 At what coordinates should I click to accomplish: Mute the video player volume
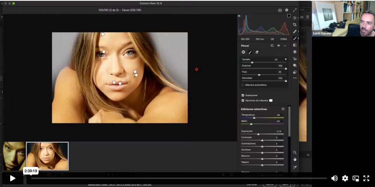click(334, 178)
